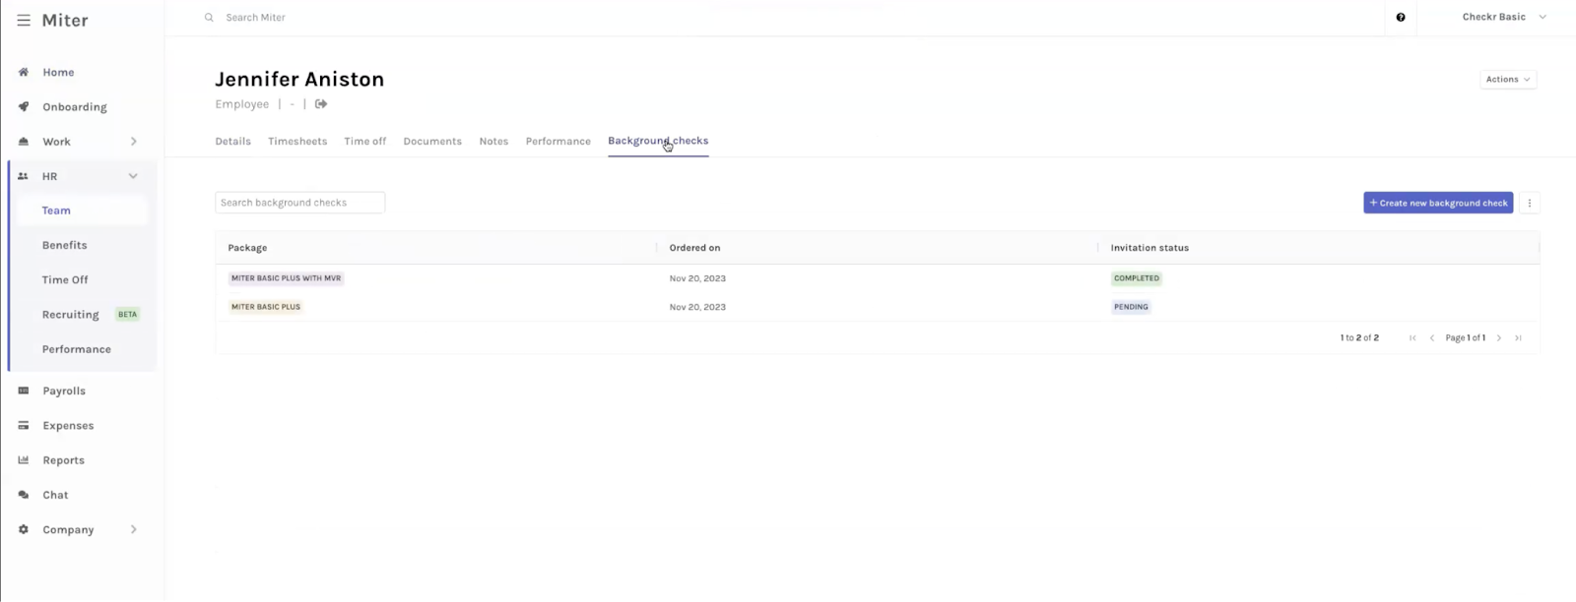
Task: Select the MITER BASIC PLUS WITH MVR row
Action: coord(877,278)
